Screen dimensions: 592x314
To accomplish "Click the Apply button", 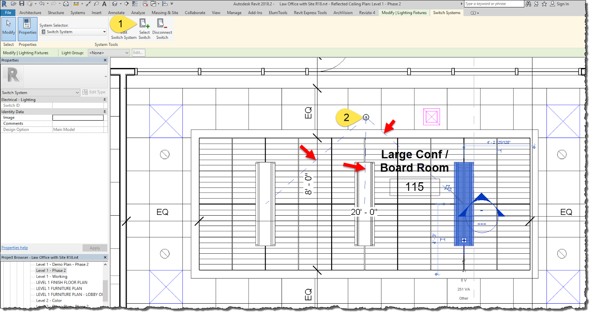I will tap(95, 248).
